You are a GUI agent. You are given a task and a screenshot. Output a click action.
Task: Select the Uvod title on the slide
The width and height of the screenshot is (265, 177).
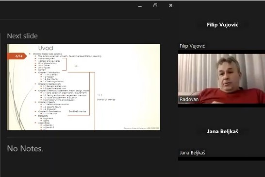46,48
